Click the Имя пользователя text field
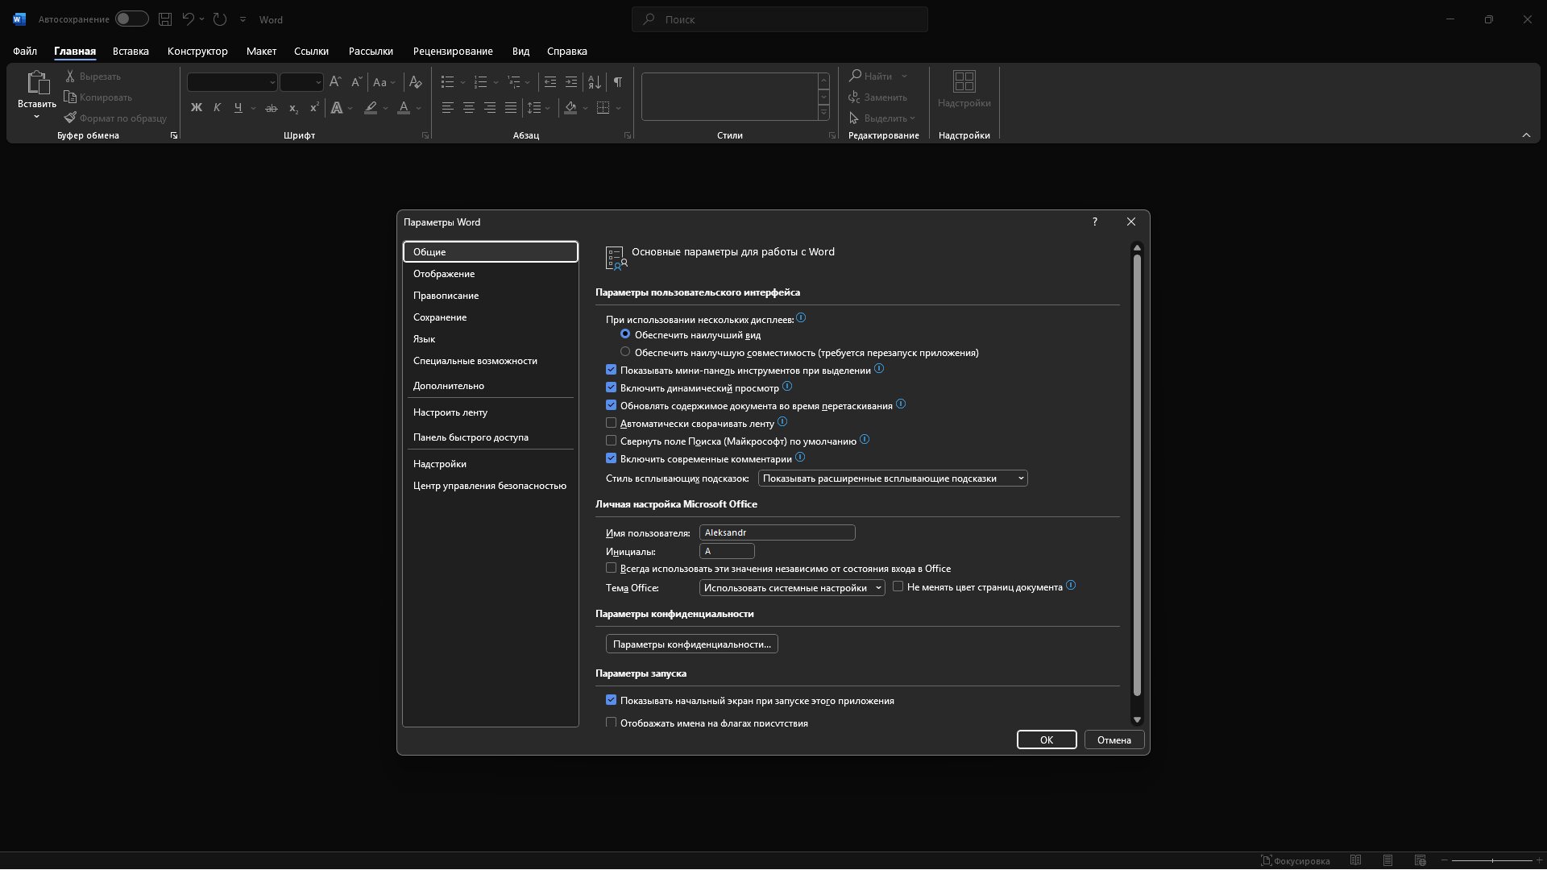This screenshot has height=870, width=1547. tap(776, 532)
